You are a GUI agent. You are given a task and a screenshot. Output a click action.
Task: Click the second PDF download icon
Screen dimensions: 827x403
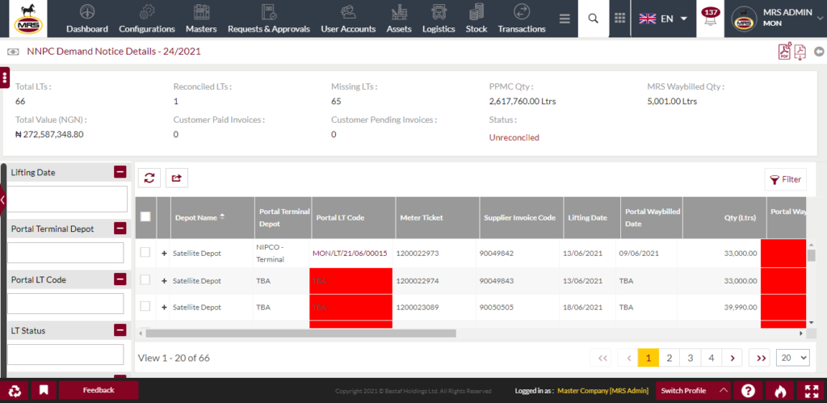[x=800, y=52]
